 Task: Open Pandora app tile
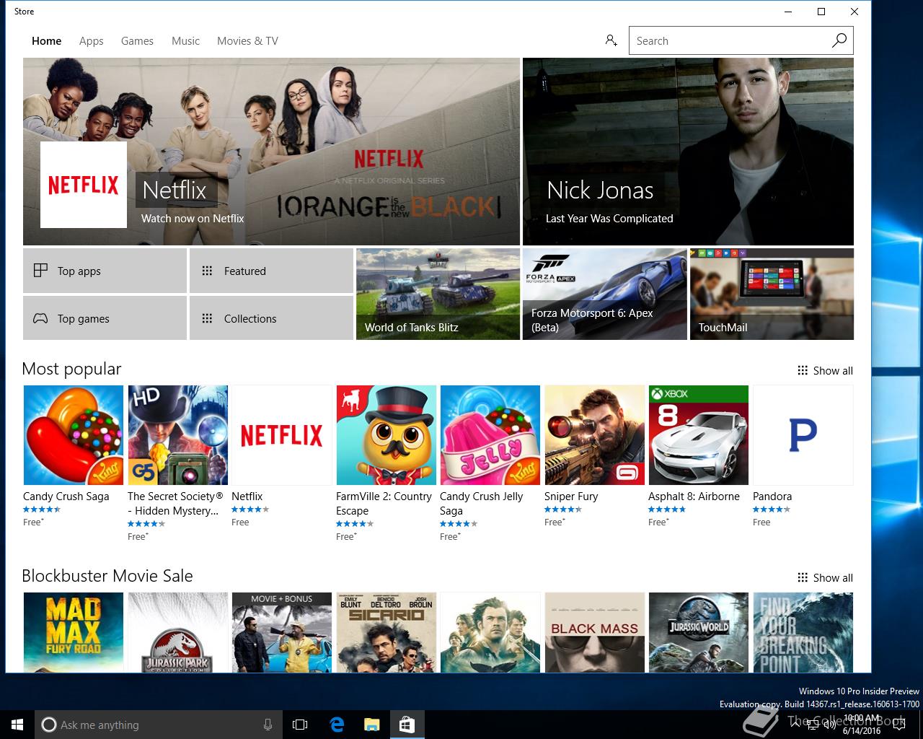click(803, 435)
